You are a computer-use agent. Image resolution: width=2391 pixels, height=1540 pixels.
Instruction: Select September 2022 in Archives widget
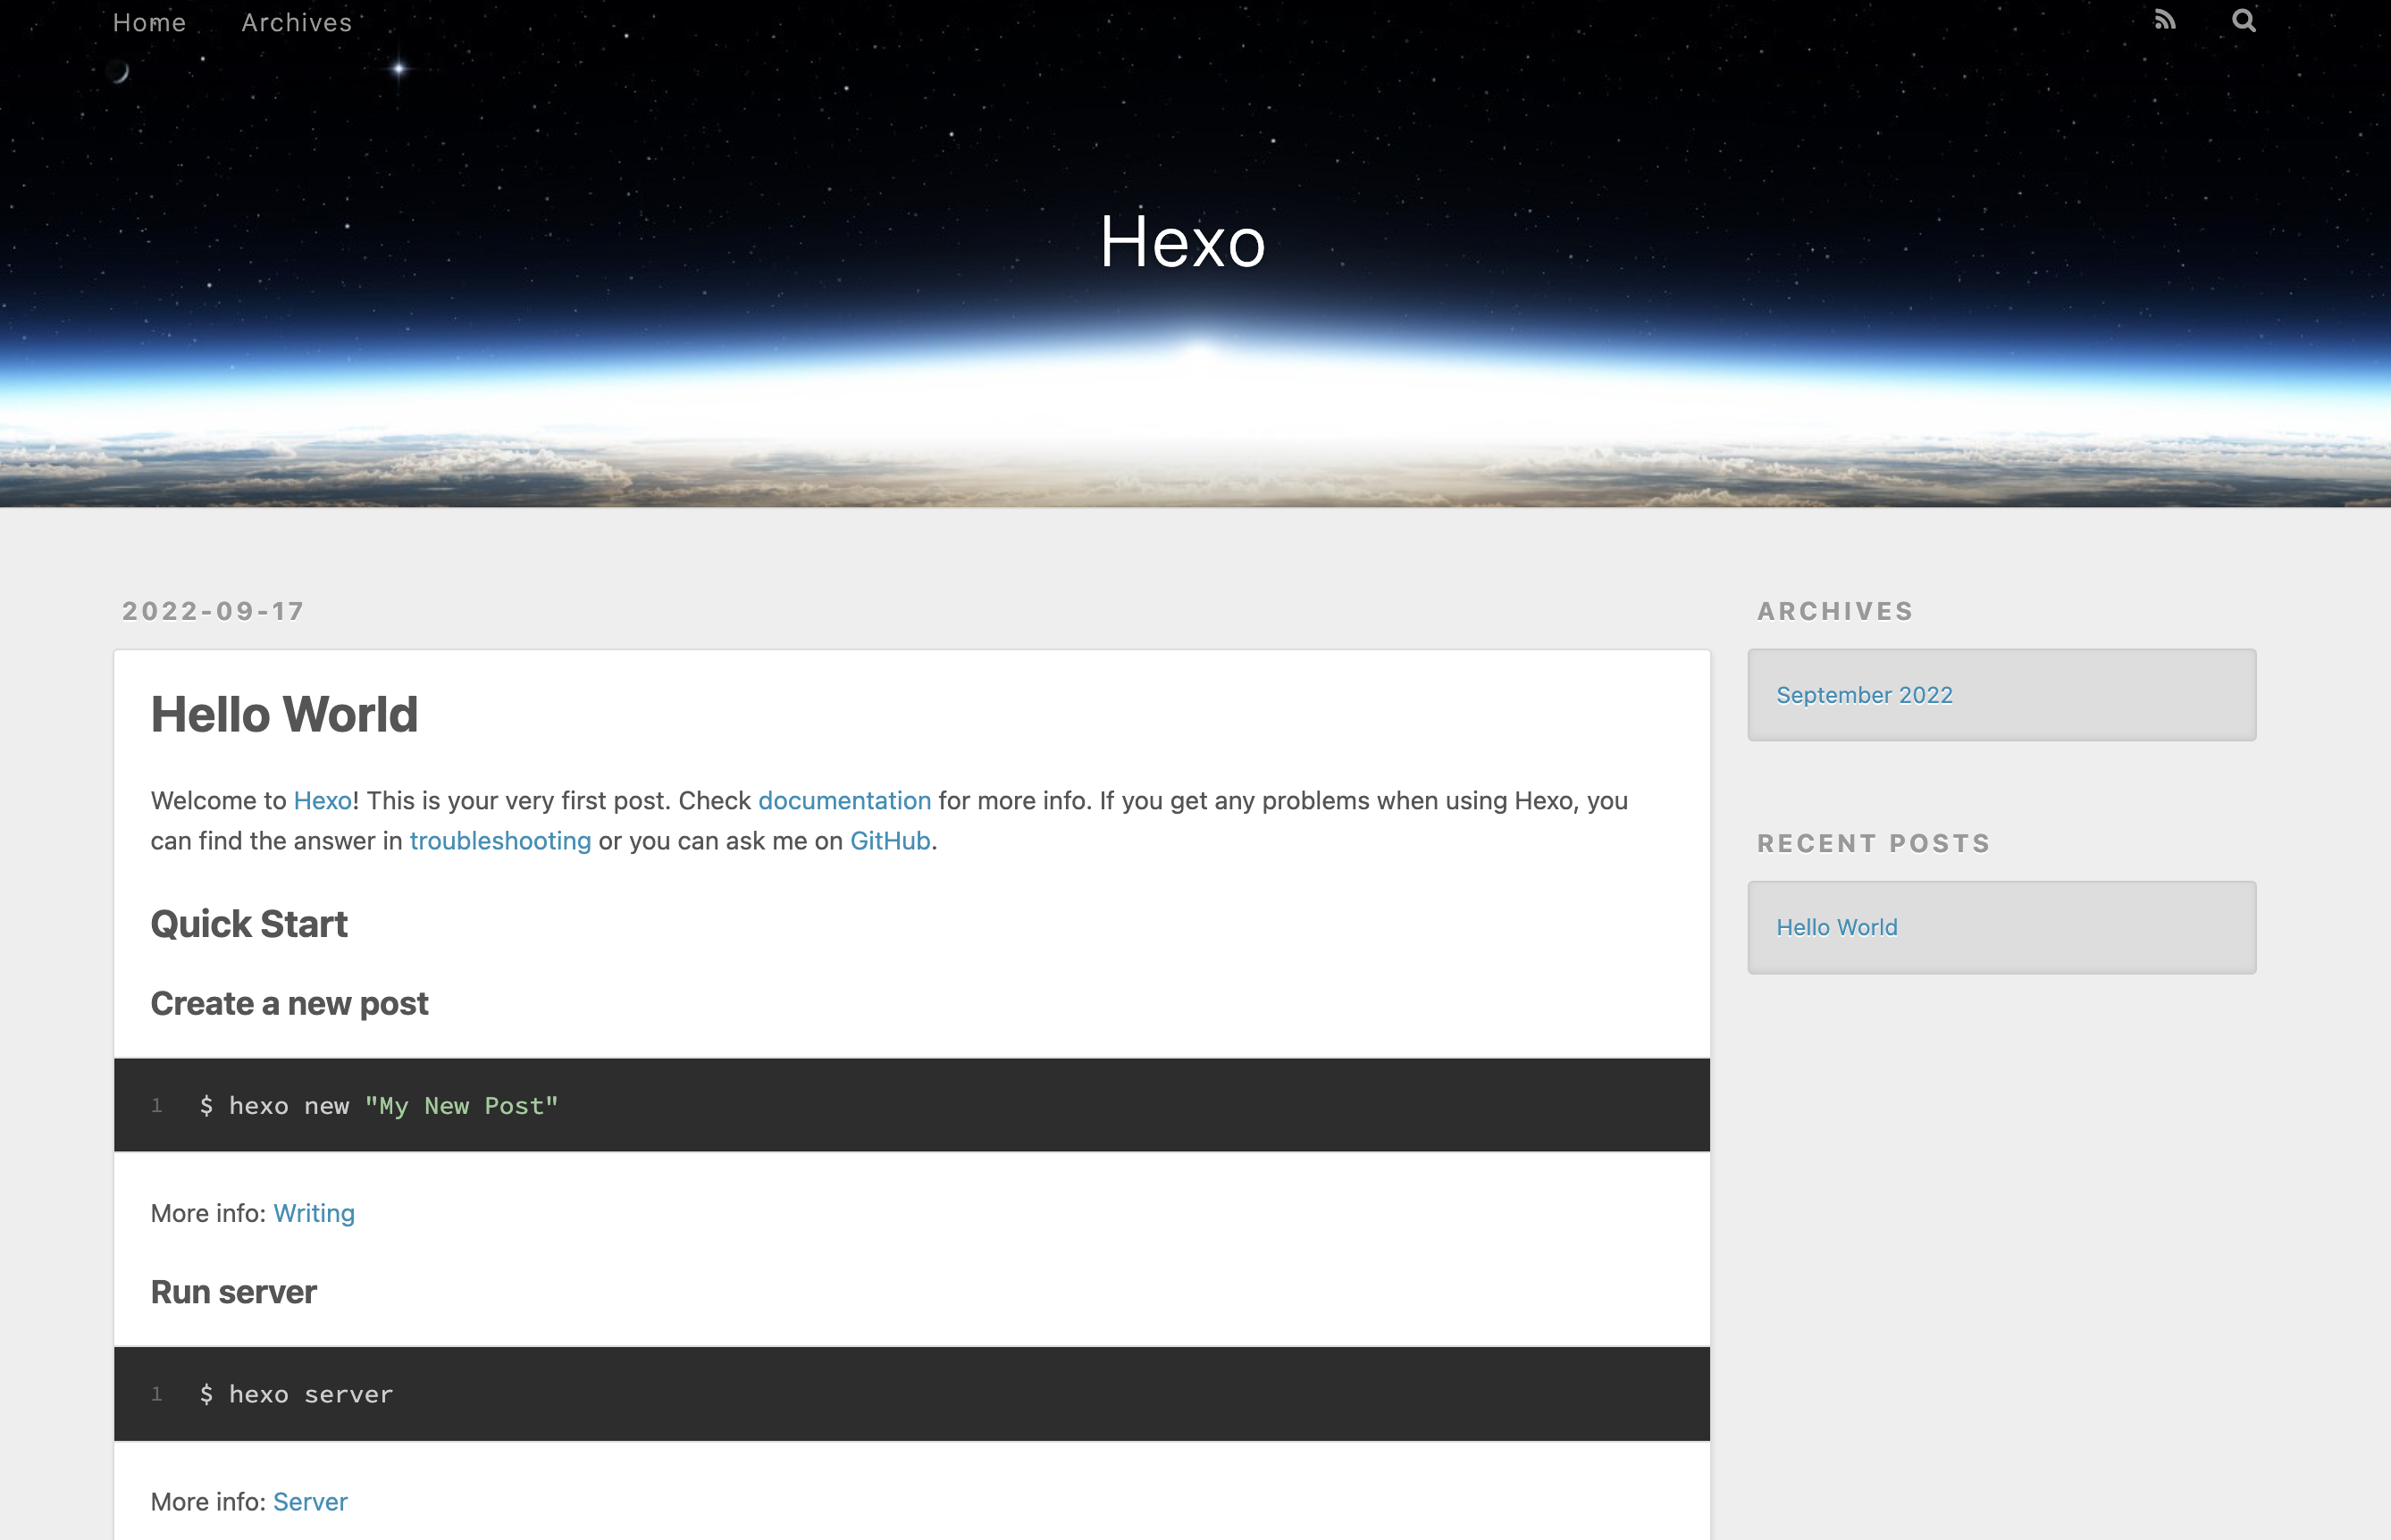pos(1864,695)
